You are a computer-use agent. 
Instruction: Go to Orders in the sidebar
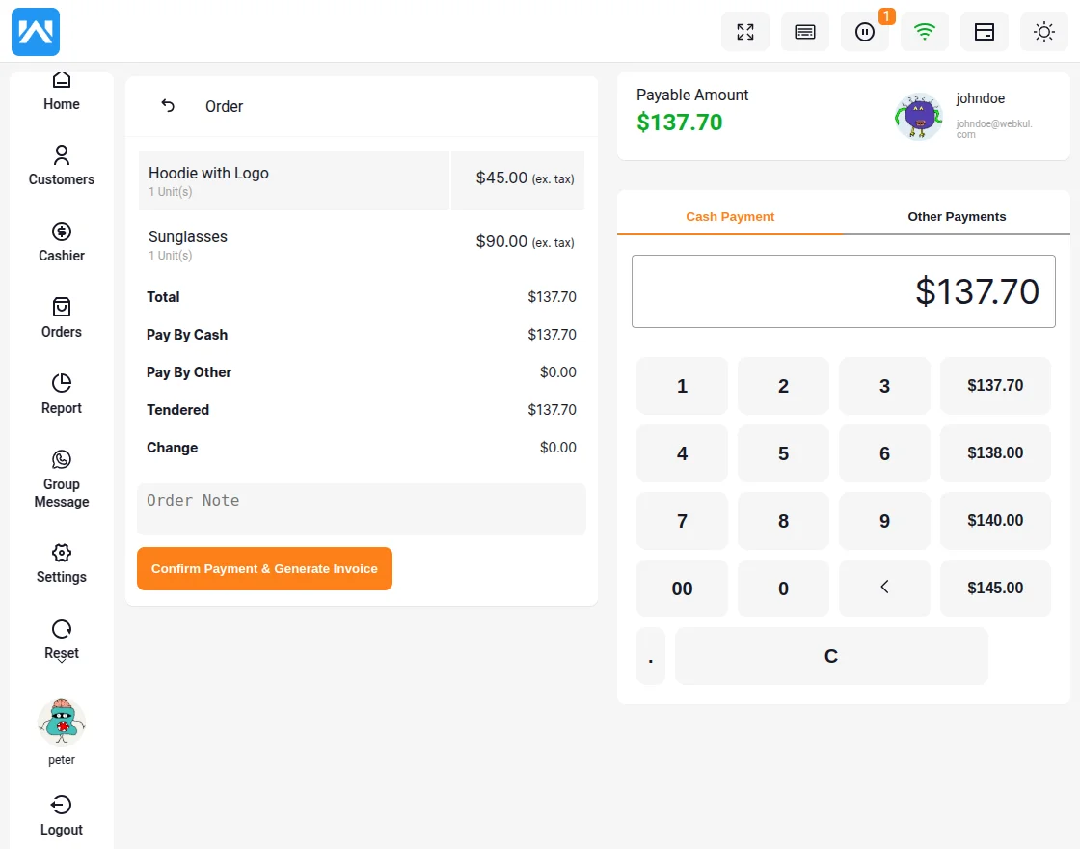click(x=62, y=317)
